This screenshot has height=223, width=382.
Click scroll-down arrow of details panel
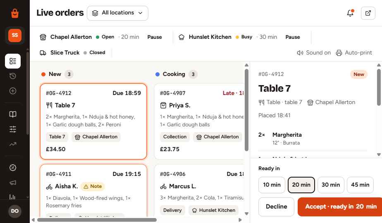(379, 154)
